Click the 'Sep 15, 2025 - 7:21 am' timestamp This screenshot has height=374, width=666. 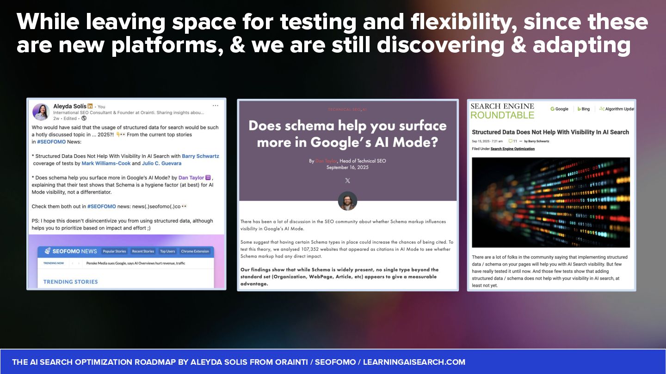[487, 141]
